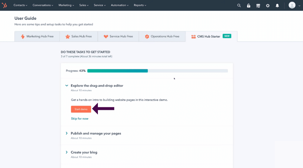Screen dimensions: 303x168
Task: Expand Create your blog chevron
Action: click(x=67, y=152)
